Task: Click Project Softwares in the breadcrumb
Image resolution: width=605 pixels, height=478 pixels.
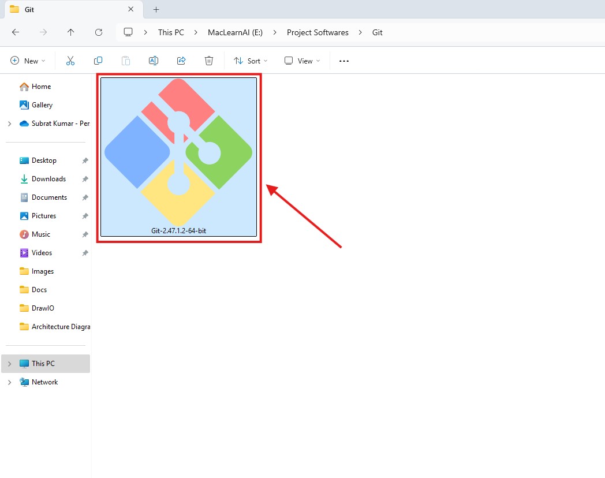Action: [318, 32]
